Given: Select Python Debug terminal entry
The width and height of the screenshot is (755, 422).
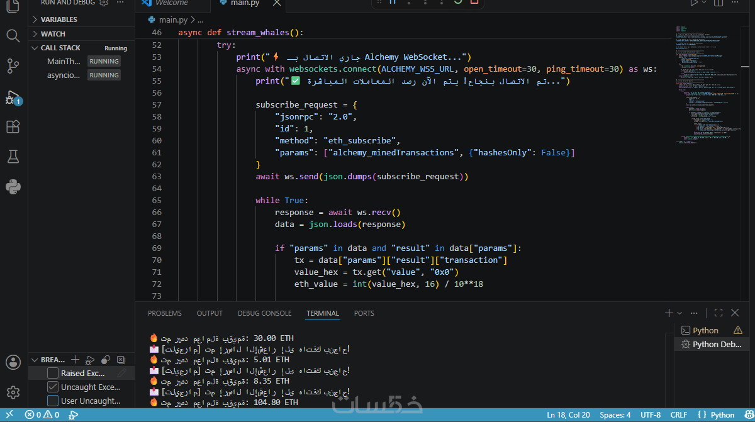Looking at the screenshot, I should [x=712, y=344].
